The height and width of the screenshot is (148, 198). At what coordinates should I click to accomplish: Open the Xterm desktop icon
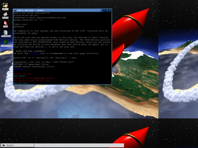click(x=5, y=7)
